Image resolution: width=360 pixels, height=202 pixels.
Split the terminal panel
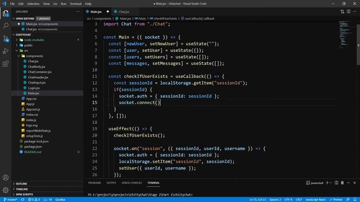point(336,183)
